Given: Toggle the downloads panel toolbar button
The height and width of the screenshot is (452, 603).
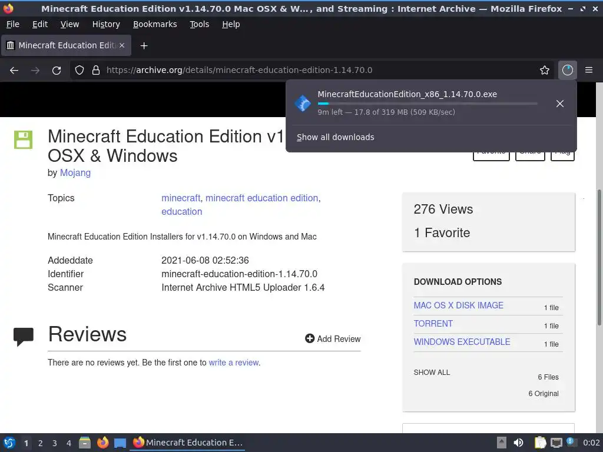Looking at the screenshot, I should (568, 70).
